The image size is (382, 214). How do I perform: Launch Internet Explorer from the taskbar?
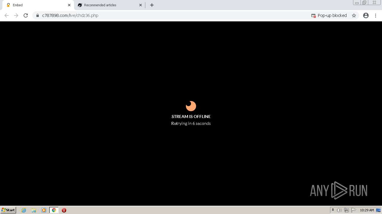[x=24, y=210]
